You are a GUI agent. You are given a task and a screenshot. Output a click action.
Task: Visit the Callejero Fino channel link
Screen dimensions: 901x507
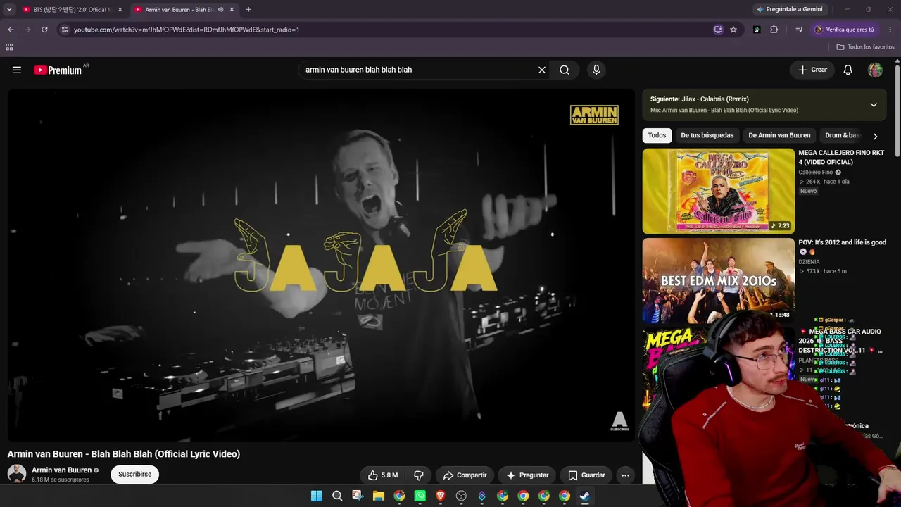pyautogui.click(x=815, y=173)
